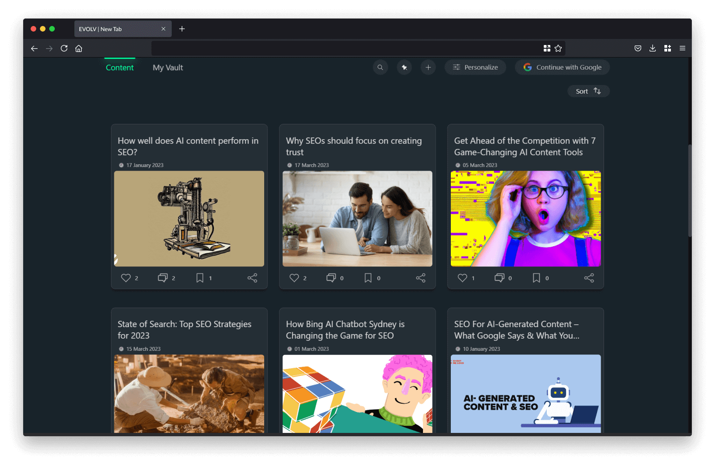Continue with Google sign-in
This screenshot has height=464, width=715.
point(562,67)
